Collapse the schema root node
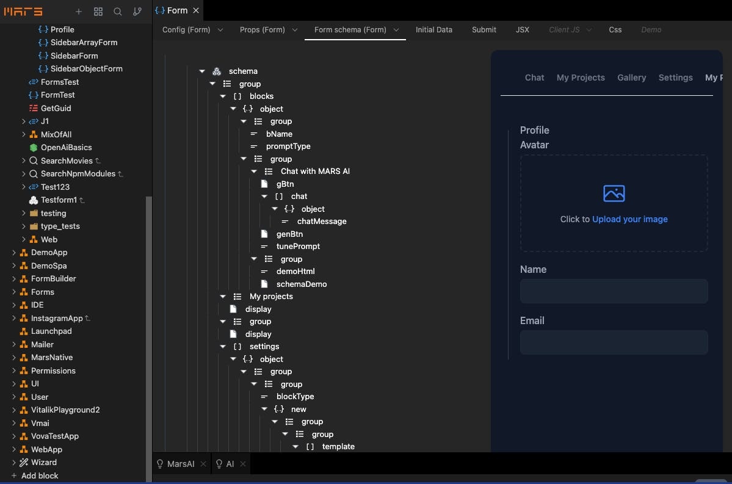 pyautogui.click(x=202, y=71)
